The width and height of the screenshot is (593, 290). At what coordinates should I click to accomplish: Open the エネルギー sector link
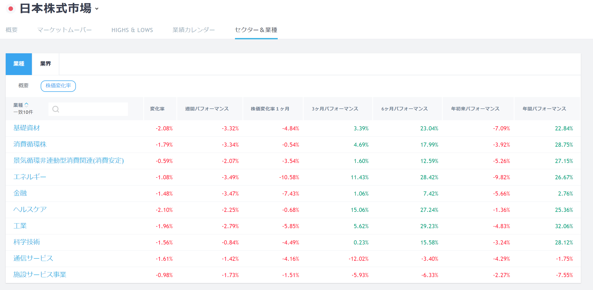[30, 177]
